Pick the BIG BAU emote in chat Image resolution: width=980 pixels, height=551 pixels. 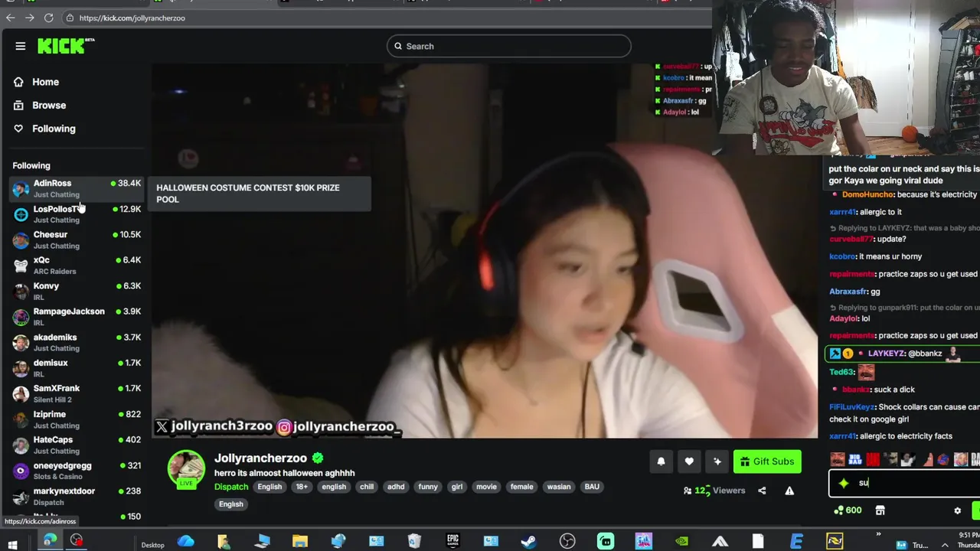854,459
